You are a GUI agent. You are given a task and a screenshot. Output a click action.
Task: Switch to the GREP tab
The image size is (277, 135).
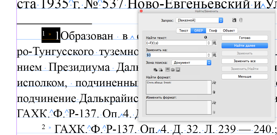pyautogui.click(x=199, y=30)
